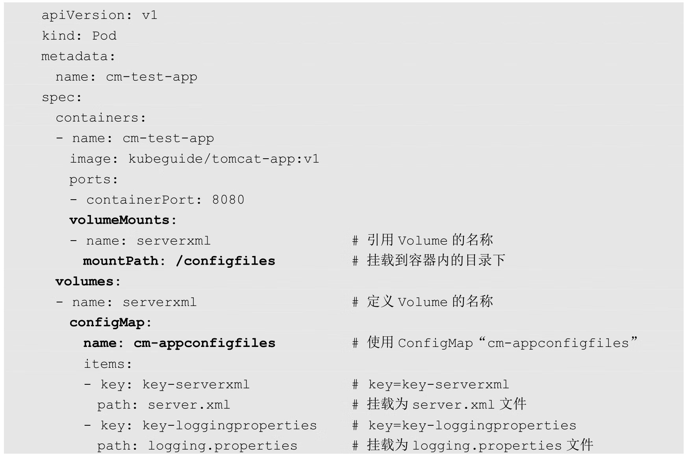Screen dimensions: 686x458
Task: Click the bold volumeMounts: key
Action: (122, 220)
